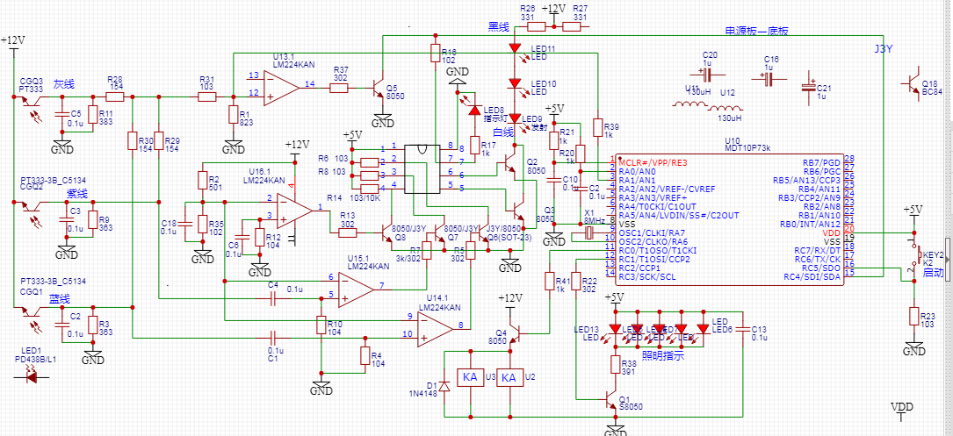Click the 照明指示 text label
The image size is (953, 436).
tap(664, 356)
